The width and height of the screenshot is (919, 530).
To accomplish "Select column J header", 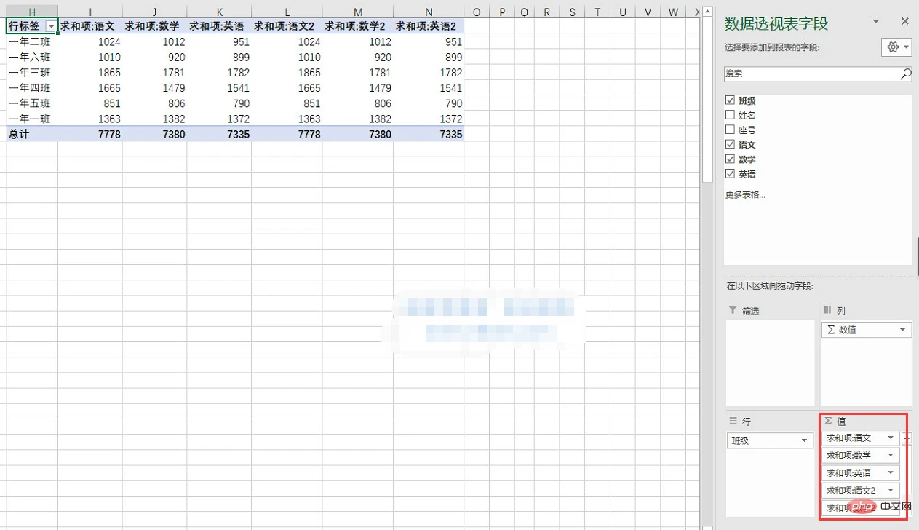I will [155, 12].
